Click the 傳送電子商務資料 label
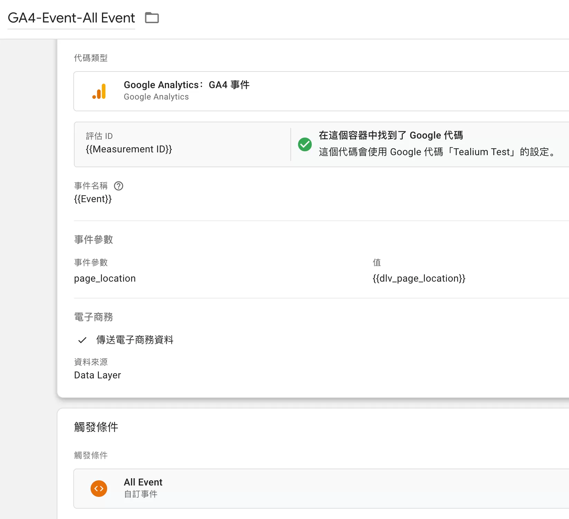569x519 pixels. (x=135, y=340)
